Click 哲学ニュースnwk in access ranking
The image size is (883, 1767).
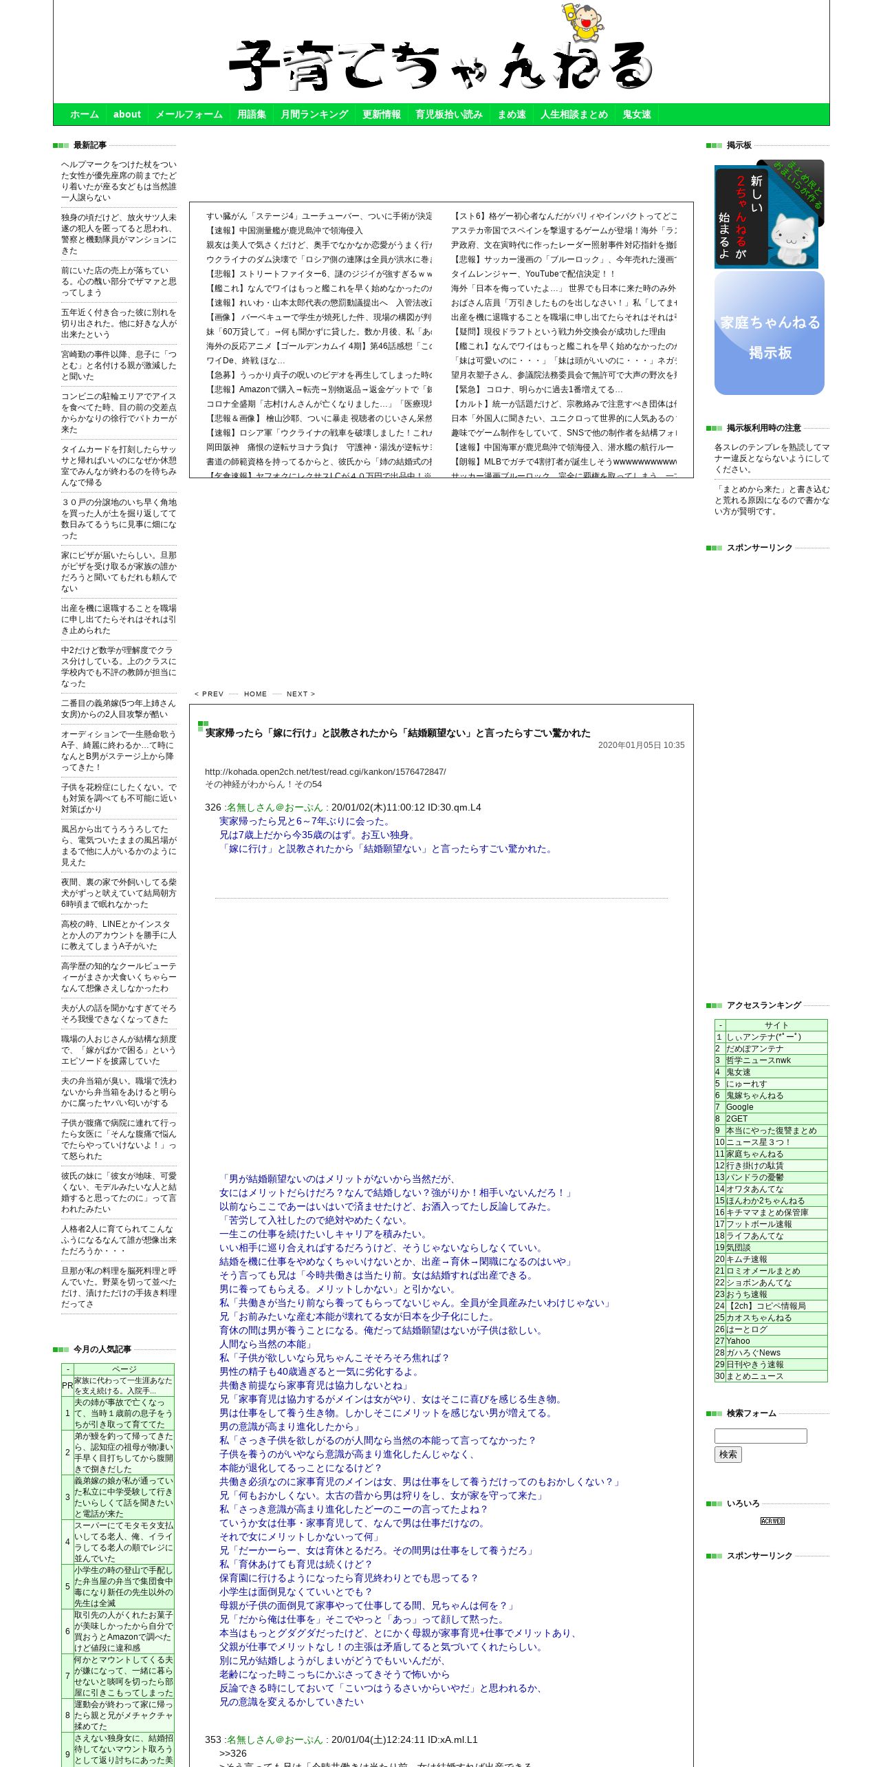759,1060
